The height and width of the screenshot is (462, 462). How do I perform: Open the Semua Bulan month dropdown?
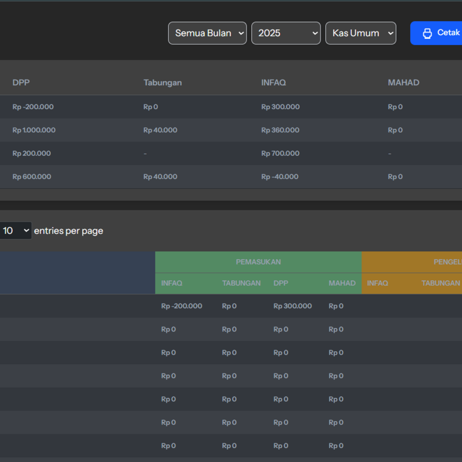(x=207, y=33)
